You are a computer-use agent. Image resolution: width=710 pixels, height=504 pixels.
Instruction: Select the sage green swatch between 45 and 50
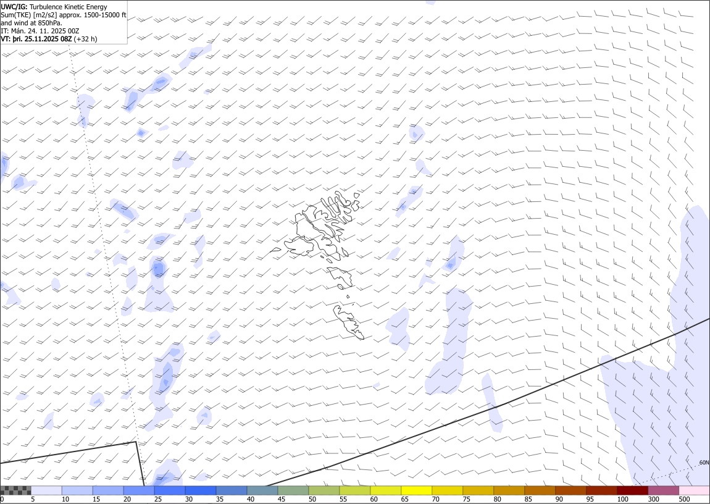293,490
